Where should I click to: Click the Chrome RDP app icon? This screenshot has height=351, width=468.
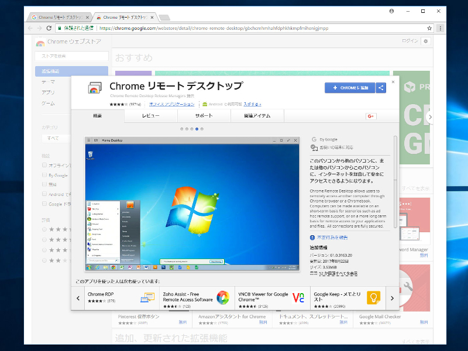tap(147, 298)
